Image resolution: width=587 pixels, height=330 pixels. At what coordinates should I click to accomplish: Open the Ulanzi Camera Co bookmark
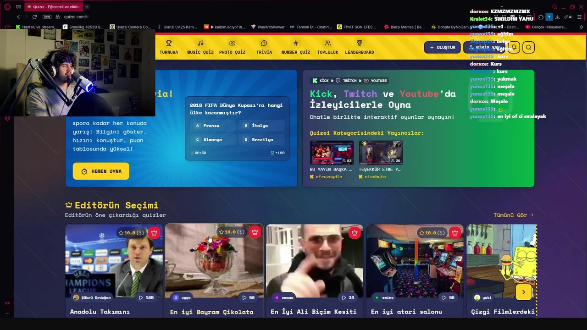[130, 27]
